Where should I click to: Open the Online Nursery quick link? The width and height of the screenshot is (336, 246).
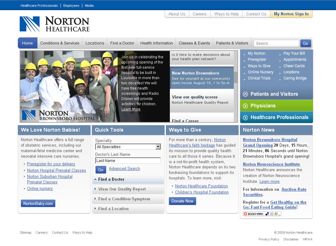260,72
